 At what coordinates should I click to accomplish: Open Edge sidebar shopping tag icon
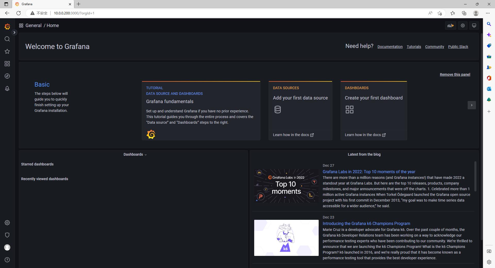click(x=489, y=46)
